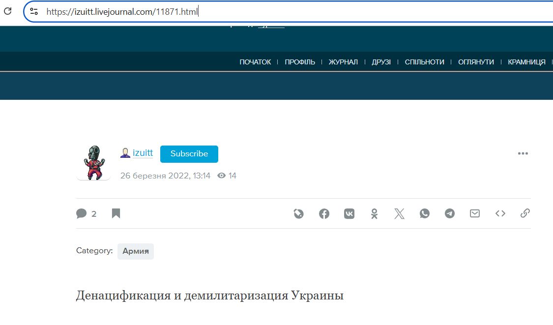The width and height of the screenshot is (553, 325).
Task: Open comments via speech bubble icon
Action: [82, 213]
